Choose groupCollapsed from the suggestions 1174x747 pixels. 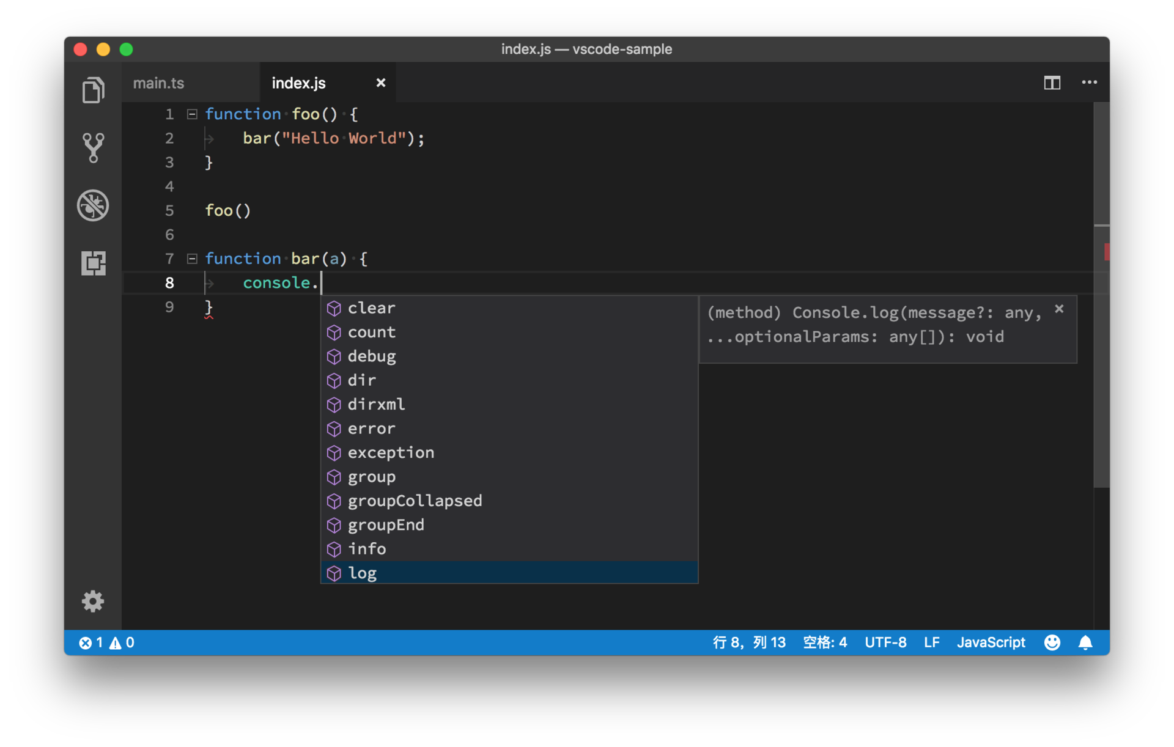[x=415, y=501]
